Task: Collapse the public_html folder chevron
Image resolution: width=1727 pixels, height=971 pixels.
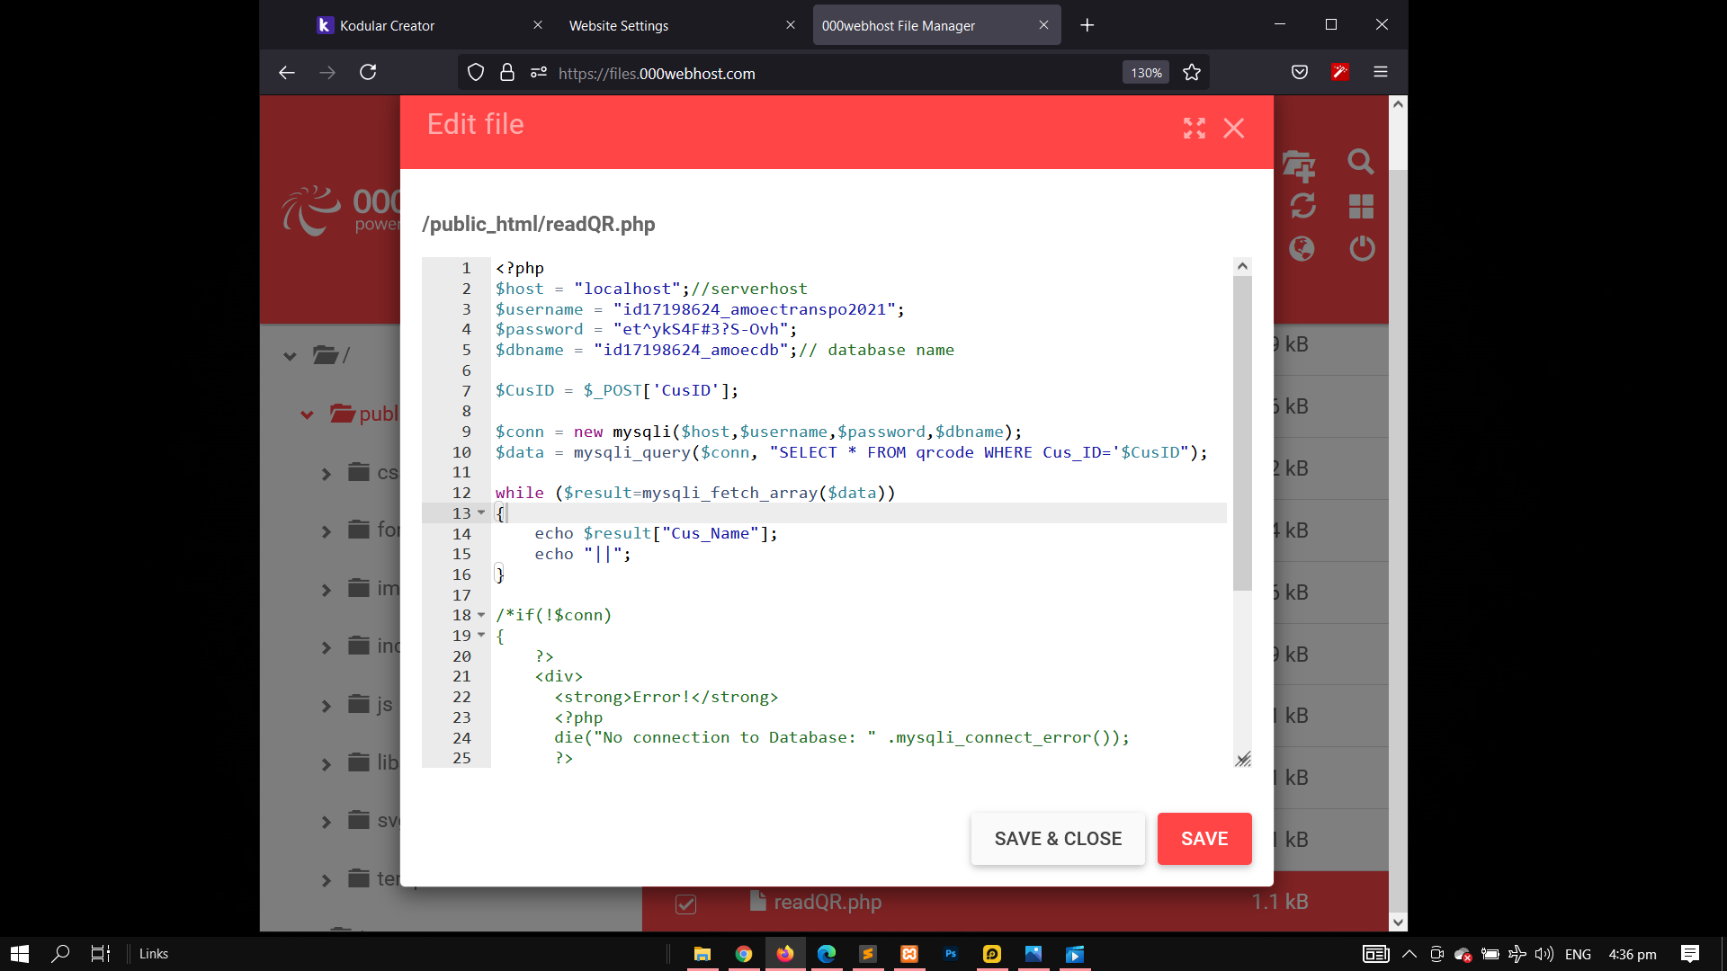Action: click(x=307, y=414)
